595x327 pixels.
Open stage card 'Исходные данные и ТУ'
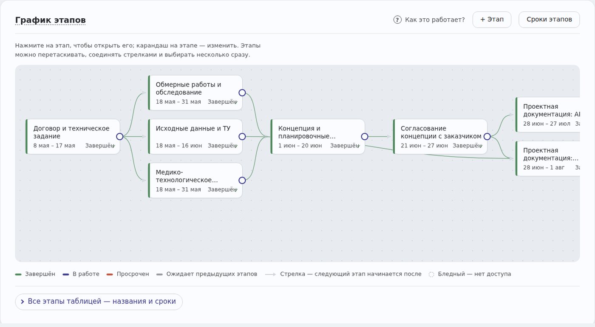pos(195,136)
